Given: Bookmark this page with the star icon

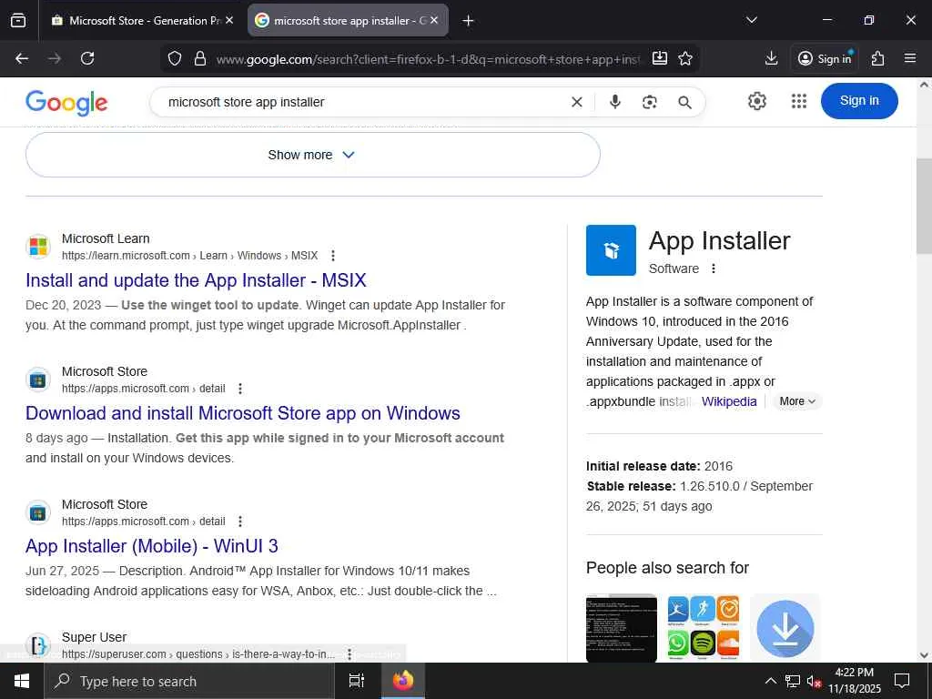Looking at the screenshot, I should click(x=685, y=58).
